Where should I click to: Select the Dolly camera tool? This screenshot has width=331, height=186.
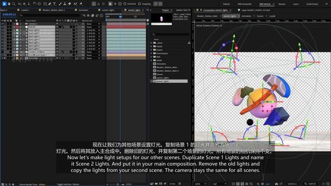point(29,4)
